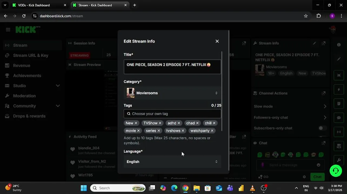Close the Edit Stream Info dialog
The height and width of the screenshot is (194, 347).
click(x=217, y=41)
